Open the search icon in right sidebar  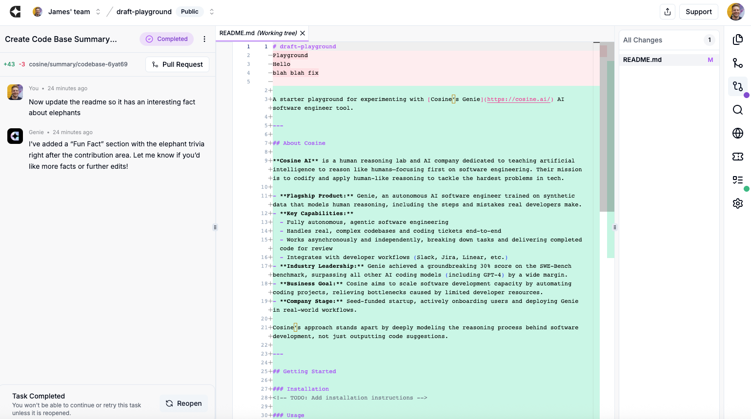737,110
